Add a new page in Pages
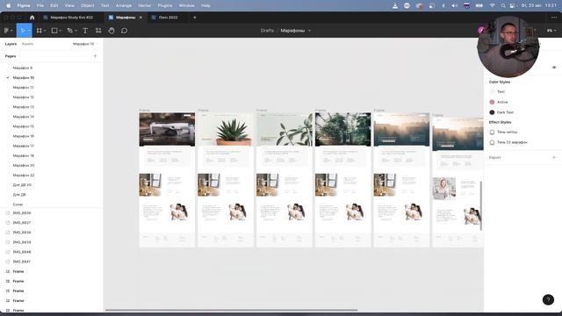Screen dimensions: 562x316 95,56
